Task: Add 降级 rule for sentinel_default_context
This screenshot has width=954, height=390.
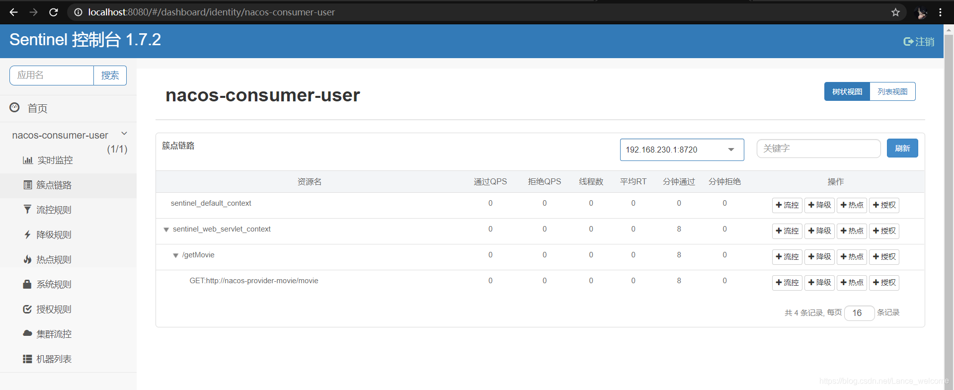Action: coord(819,205)
